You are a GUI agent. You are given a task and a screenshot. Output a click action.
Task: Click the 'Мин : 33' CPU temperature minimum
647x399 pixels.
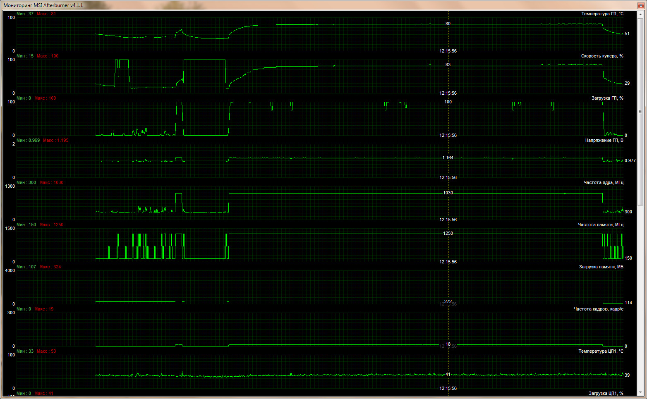25,351
